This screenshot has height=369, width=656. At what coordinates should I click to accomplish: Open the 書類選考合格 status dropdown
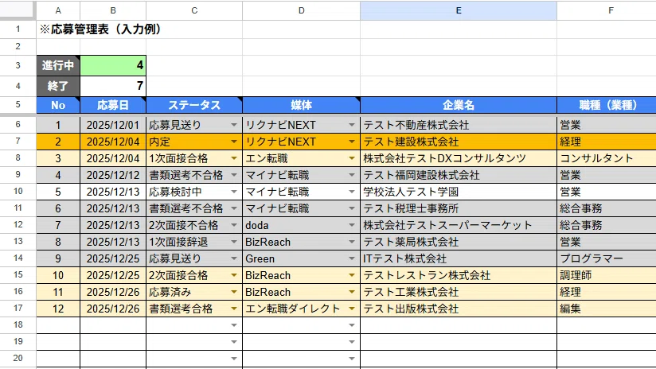tap(234, 309)
